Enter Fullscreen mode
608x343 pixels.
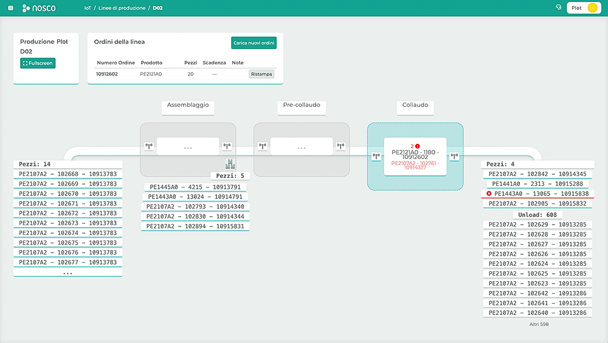(38, 63)
